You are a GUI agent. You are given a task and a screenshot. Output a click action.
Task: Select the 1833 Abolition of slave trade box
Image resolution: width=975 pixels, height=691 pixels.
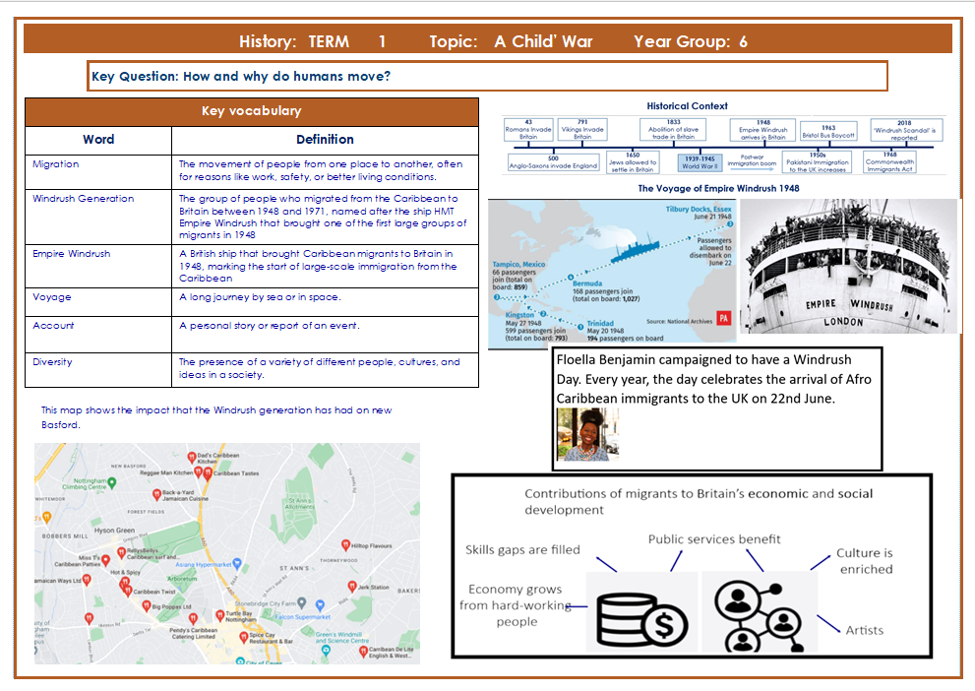[x=673, y=129]
